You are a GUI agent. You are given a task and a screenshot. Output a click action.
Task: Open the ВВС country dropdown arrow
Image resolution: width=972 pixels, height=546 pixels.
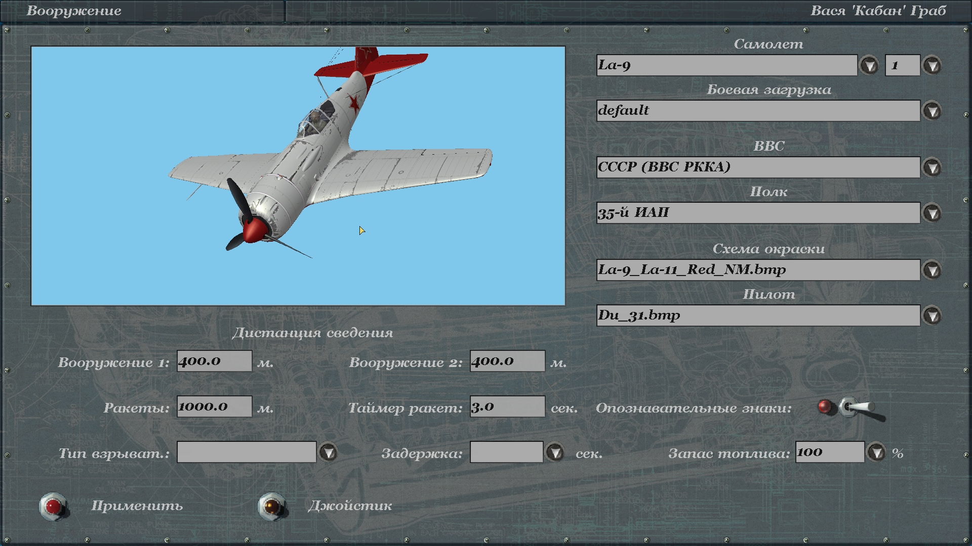[932, 168]
